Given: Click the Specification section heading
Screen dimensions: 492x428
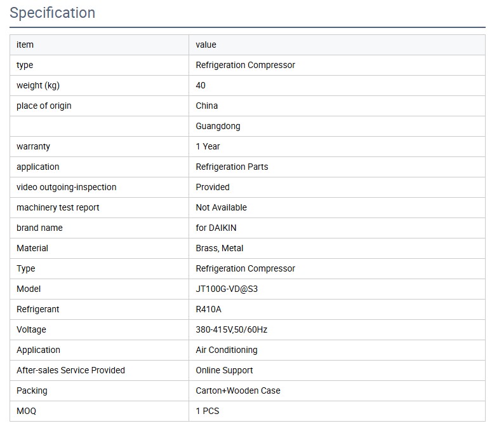Looking at the screenshot, I should click(x=52, y=13).
